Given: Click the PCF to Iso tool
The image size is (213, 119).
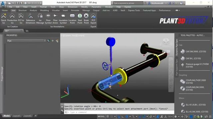Looking at the screenshot, I should (x=21, y=19).
